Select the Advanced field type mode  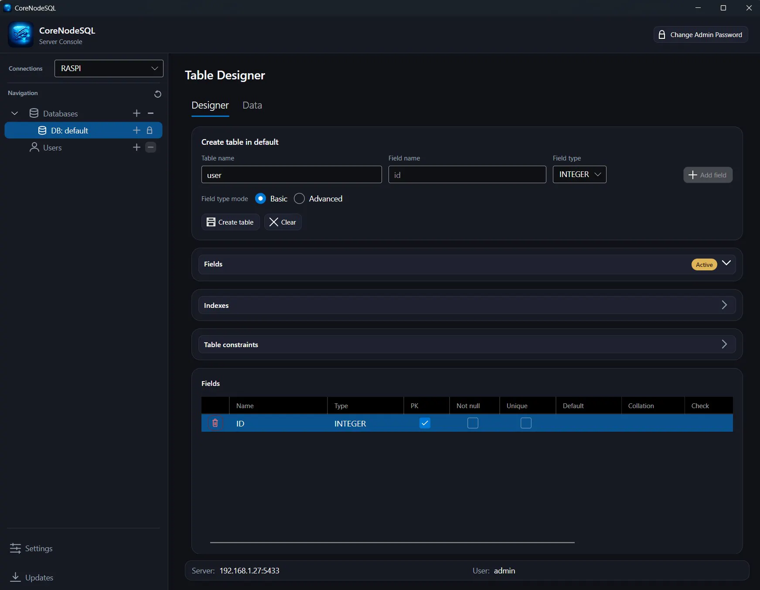pyautogui.click(x=299, y=198)
